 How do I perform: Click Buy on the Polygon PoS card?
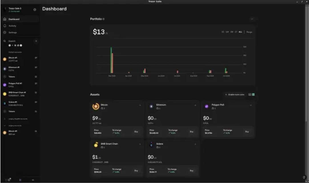tap(247, 132)
